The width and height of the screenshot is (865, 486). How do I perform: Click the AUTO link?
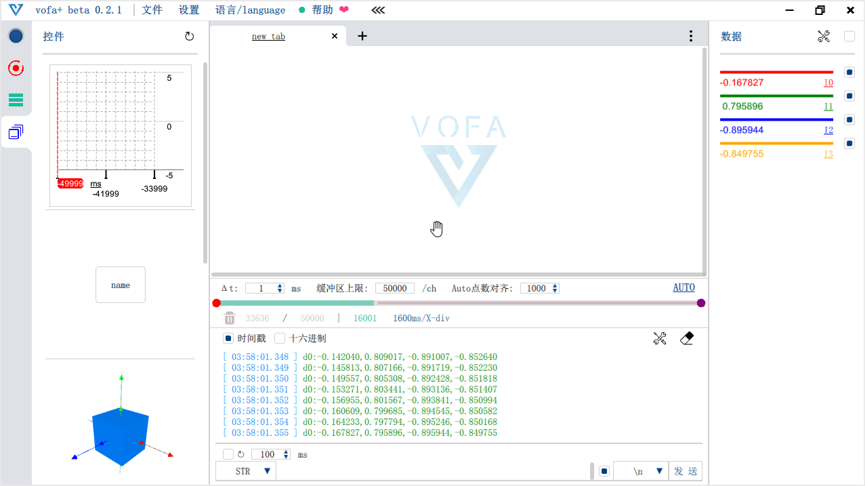click(x=683, y=287)
